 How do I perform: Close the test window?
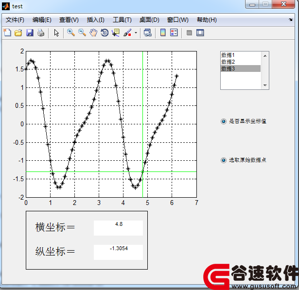tap(283, 4)
